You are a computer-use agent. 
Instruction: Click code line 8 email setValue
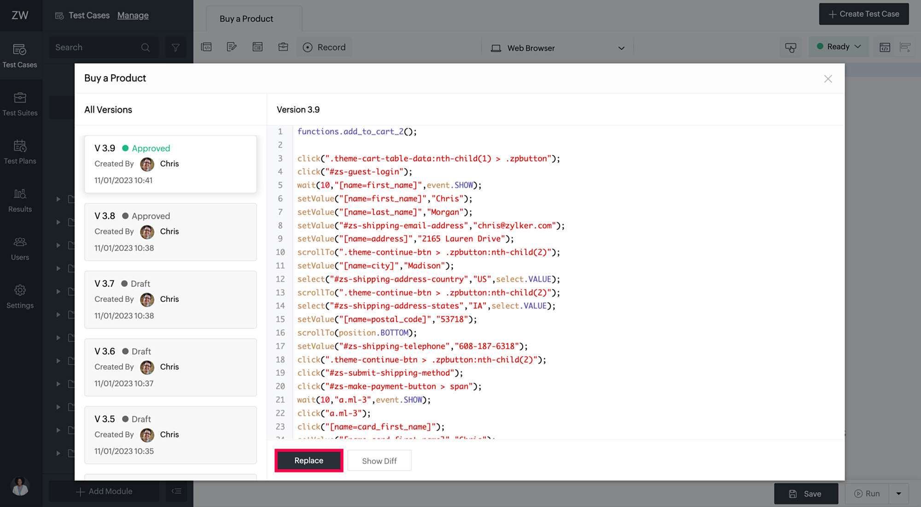[x=431, y=226]
